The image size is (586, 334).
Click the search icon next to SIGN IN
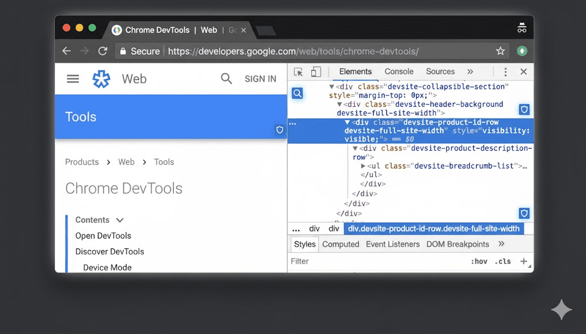click(x=226, y=79)
